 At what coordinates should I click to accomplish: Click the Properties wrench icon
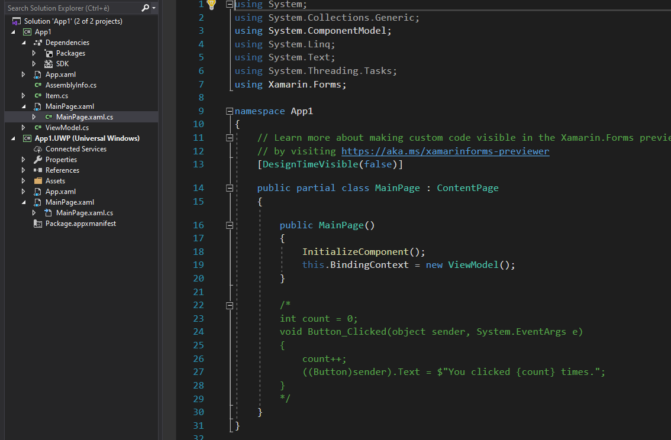point(38,160)
